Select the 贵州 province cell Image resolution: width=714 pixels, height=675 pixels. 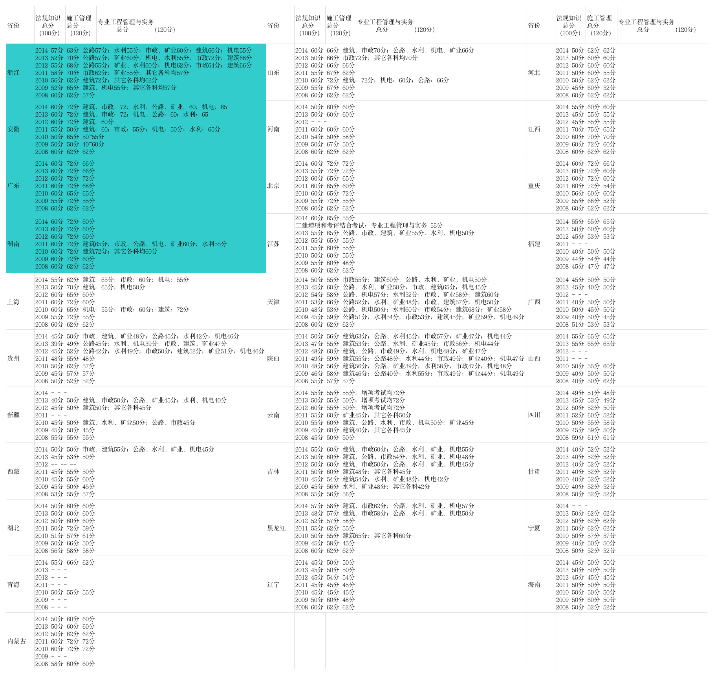(x=20, y=359)
